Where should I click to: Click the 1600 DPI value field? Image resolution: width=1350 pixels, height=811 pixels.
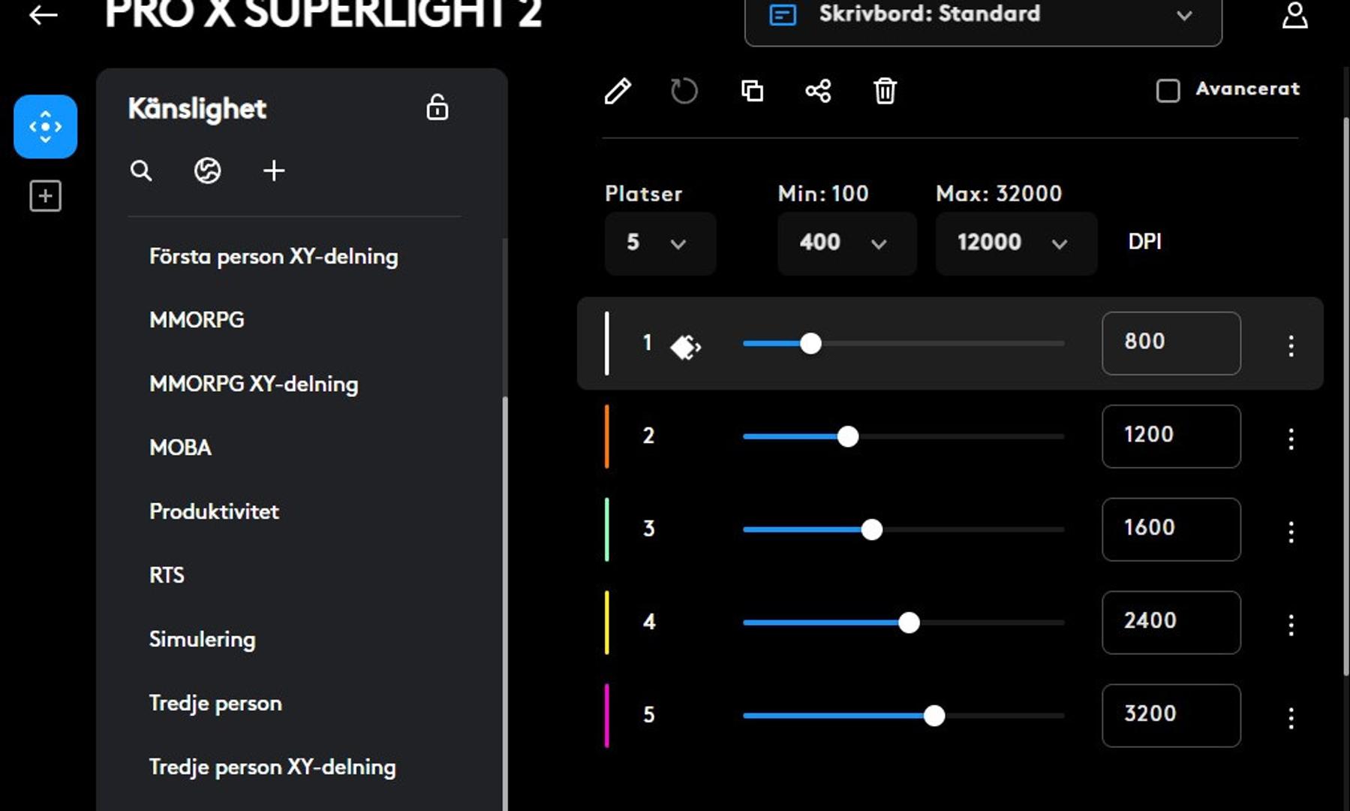click(x=1171, y=529)
